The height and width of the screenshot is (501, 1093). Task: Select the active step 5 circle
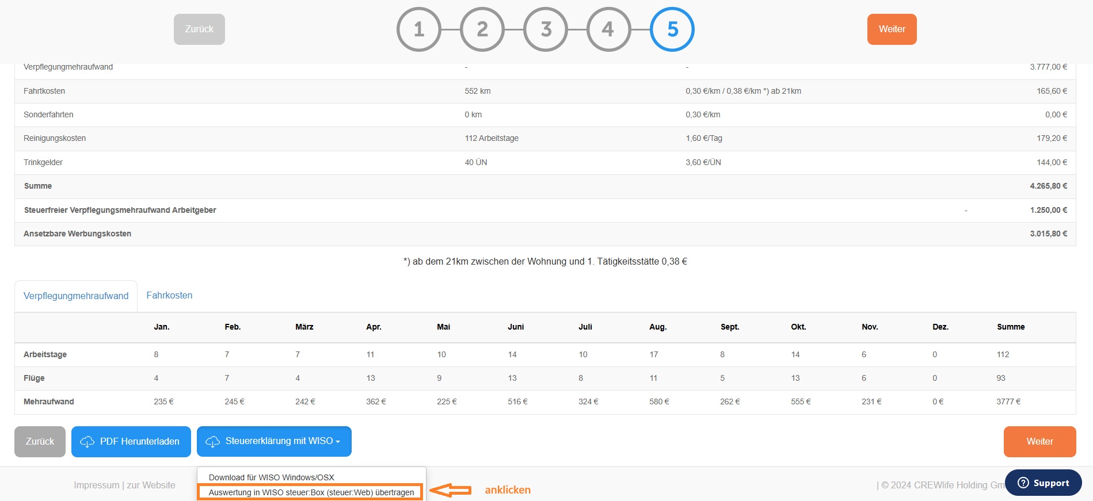(672, 29)
